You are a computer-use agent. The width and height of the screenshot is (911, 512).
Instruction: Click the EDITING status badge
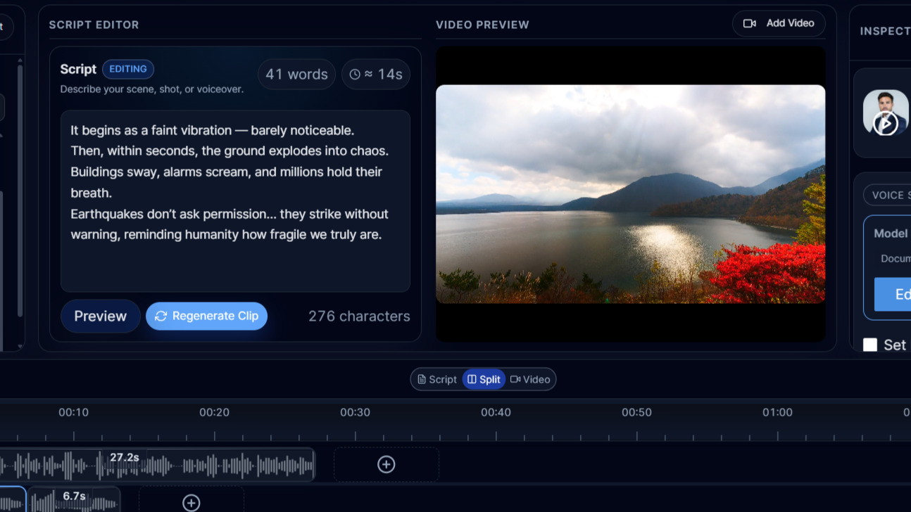tap(128, 69)
